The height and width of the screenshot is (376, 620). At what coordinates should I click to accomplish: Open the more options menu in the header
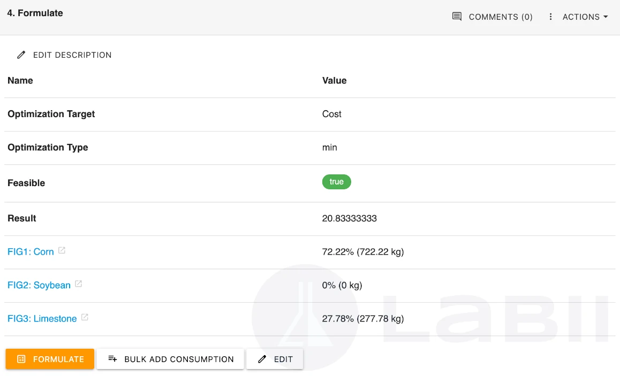pyautogui.click(x=550, y=17)
